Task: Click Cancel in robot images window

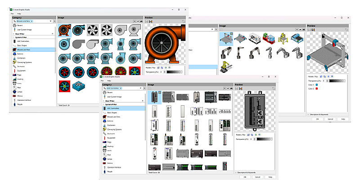Action: 330,119
